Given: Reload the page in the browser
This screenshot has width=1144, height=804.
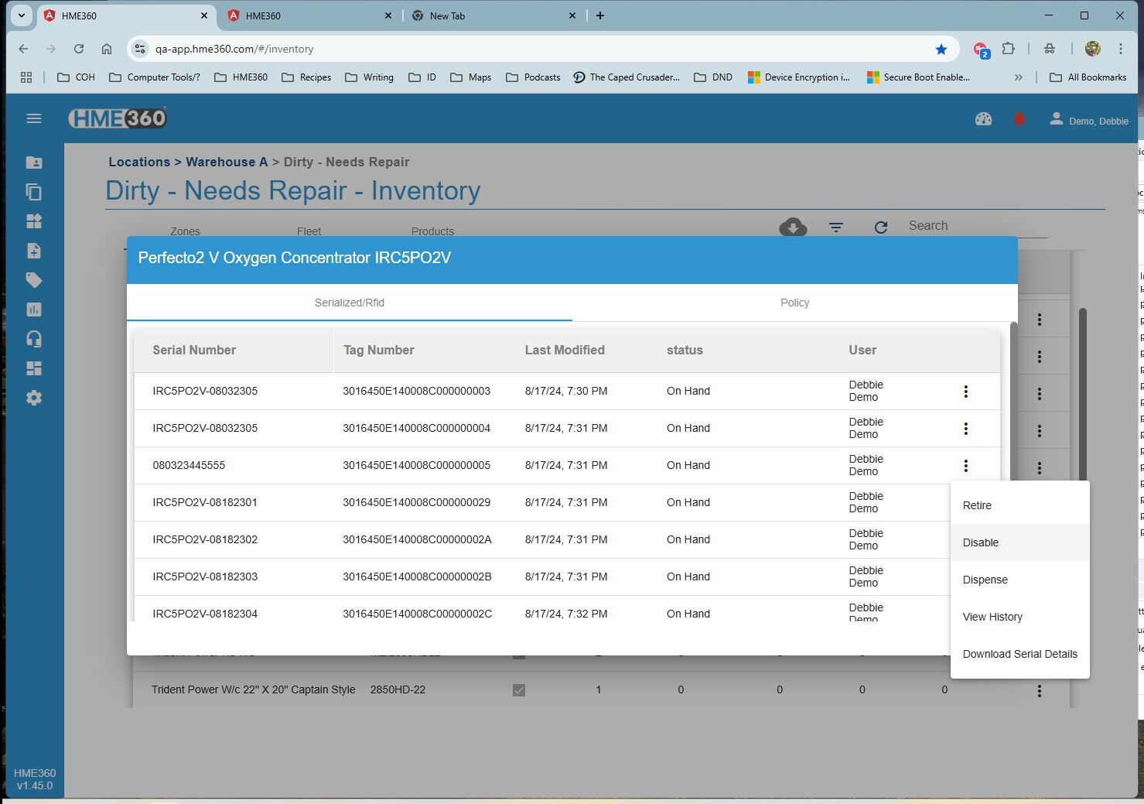Looking at the screenshot, I should pos(79,49).
